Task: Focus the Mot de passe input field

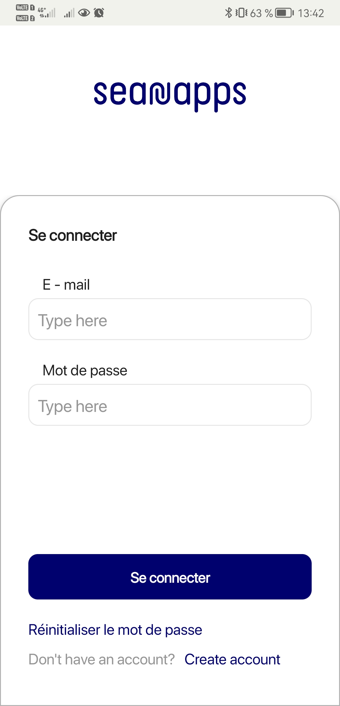Action: (170, 405)
